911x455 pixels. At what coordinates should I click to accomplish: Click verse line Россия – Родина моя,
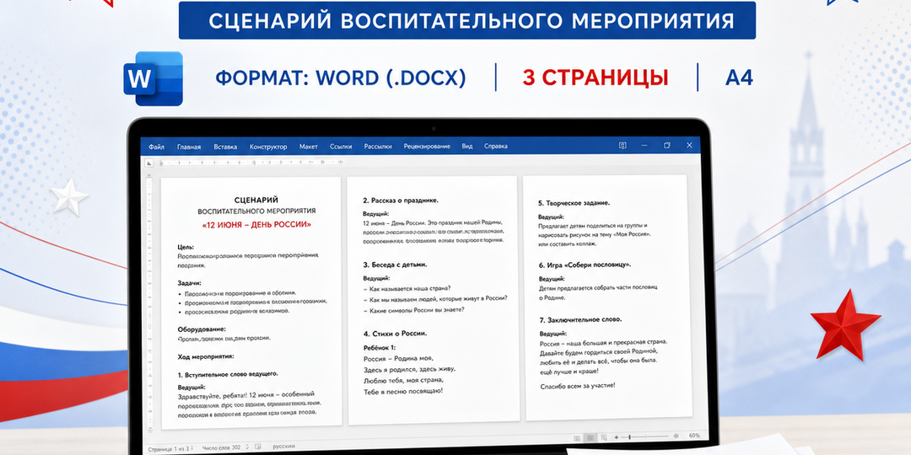[x=398, y=358]
